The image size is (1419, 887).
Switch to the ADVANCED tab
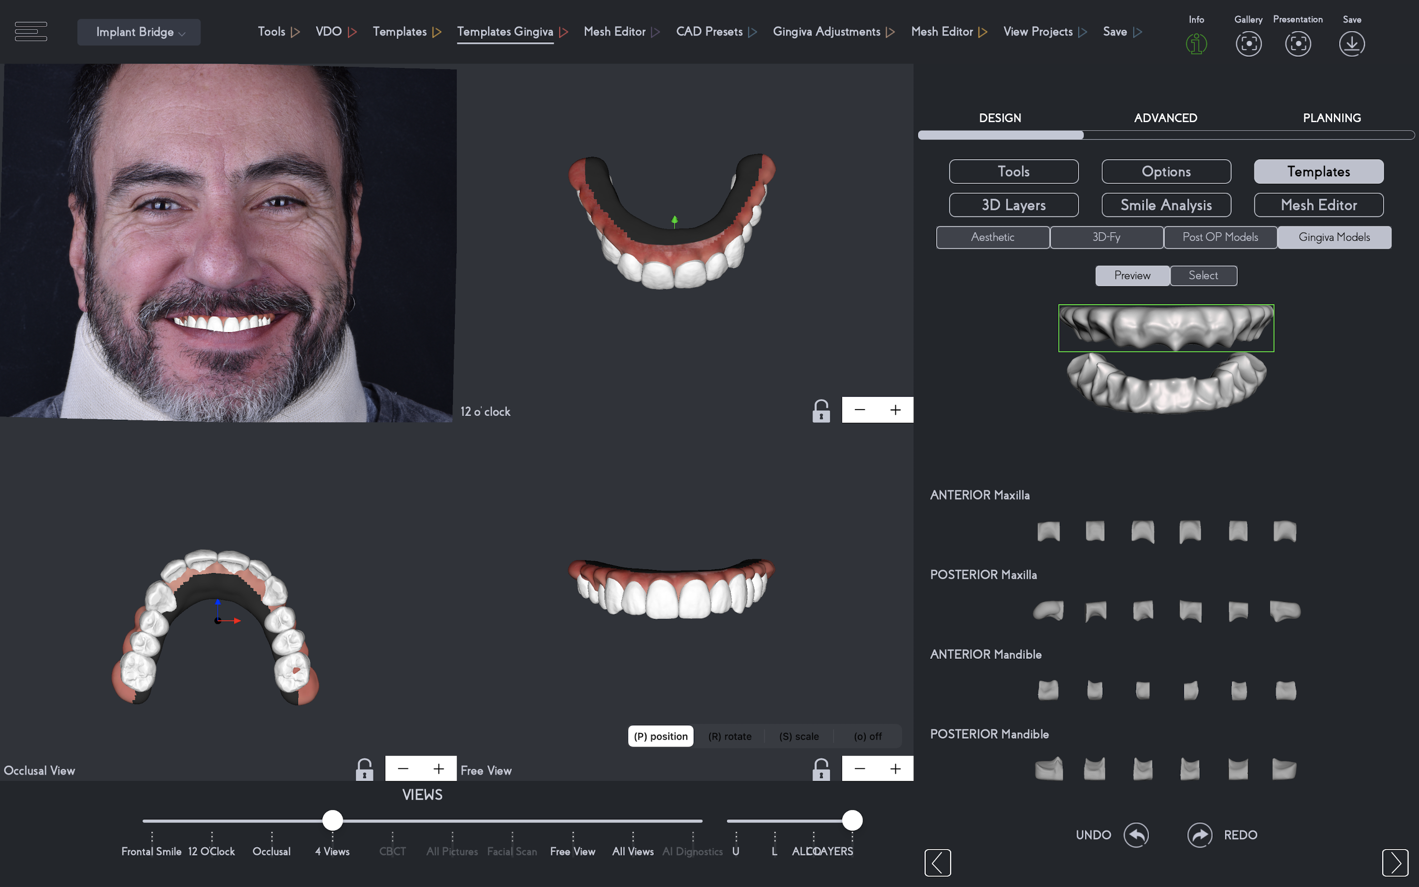1165,118
